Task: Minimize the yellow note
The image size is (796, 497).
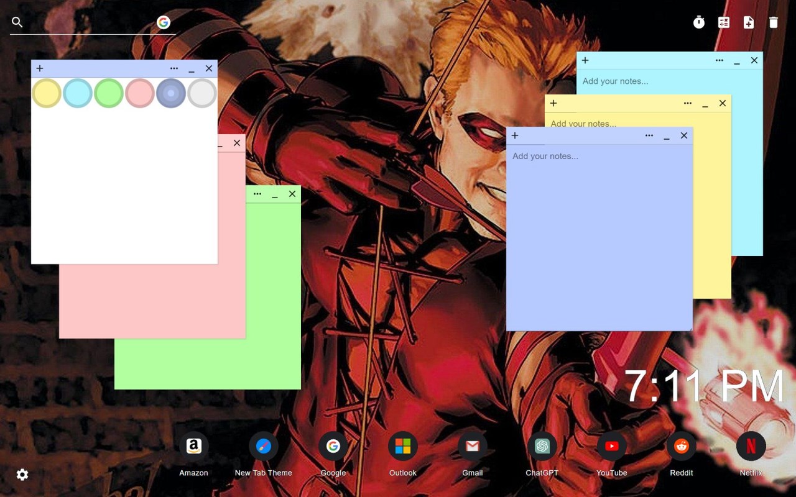Action: tap(705, 104)
